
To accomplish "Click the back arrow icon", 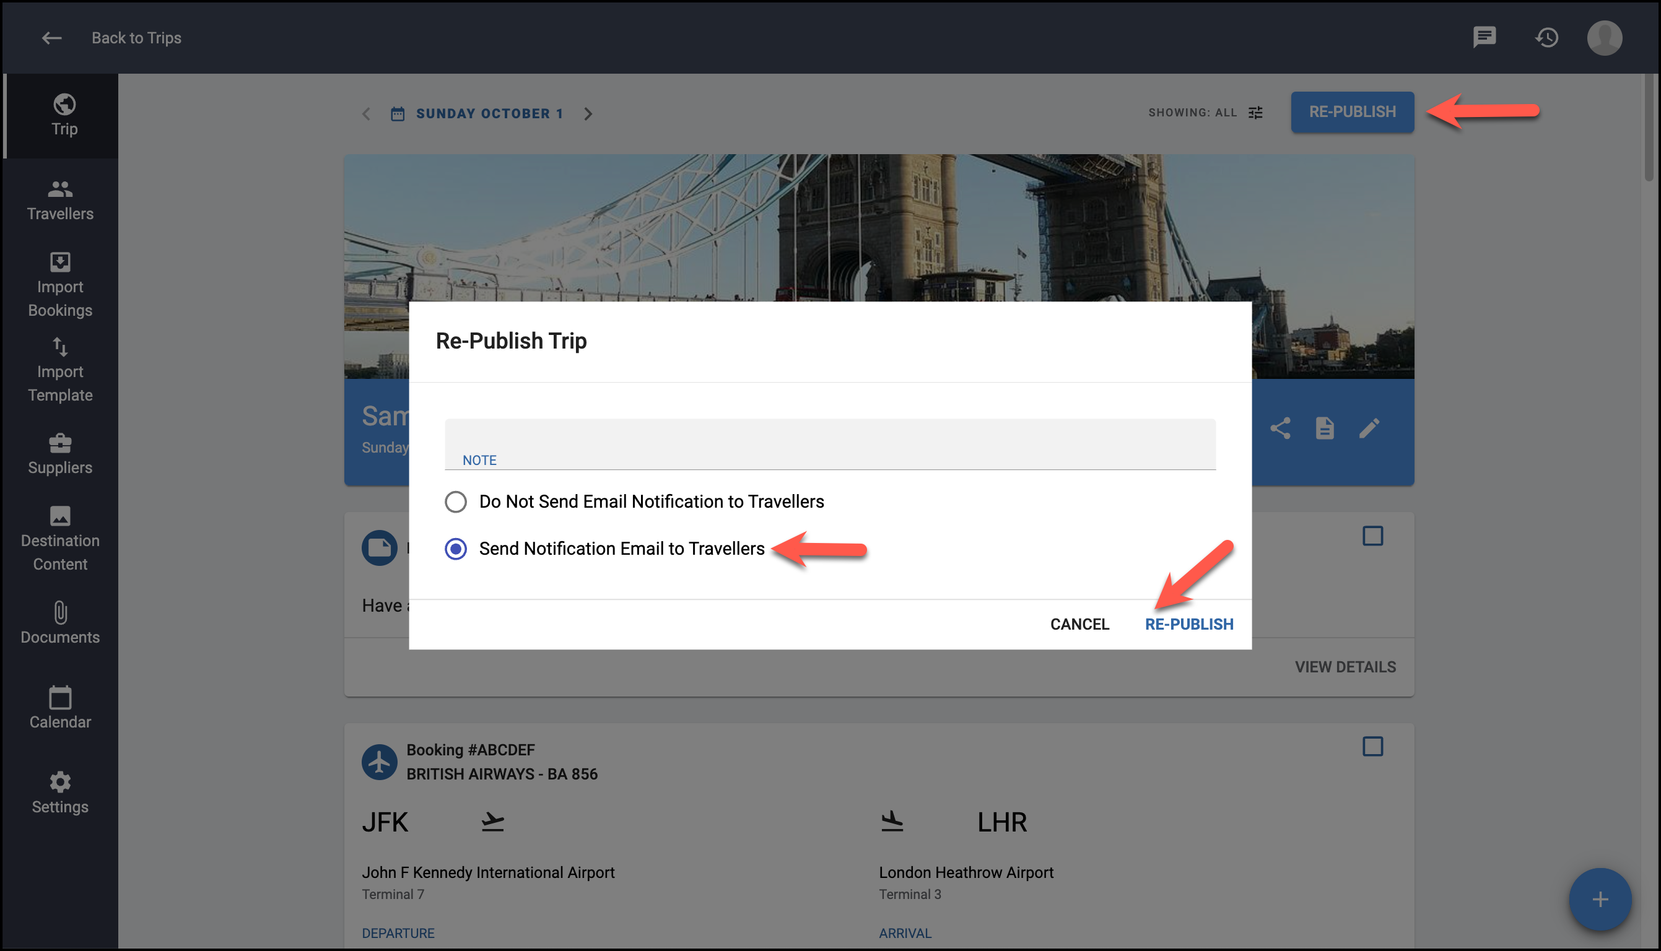I will 51,38.
